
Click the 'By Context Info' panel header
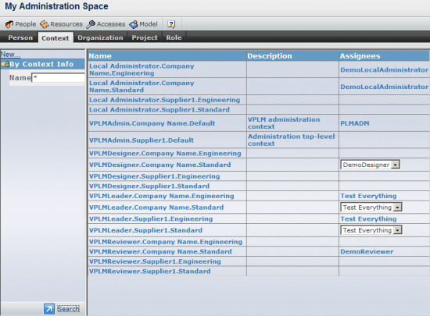tap(42, 64)
